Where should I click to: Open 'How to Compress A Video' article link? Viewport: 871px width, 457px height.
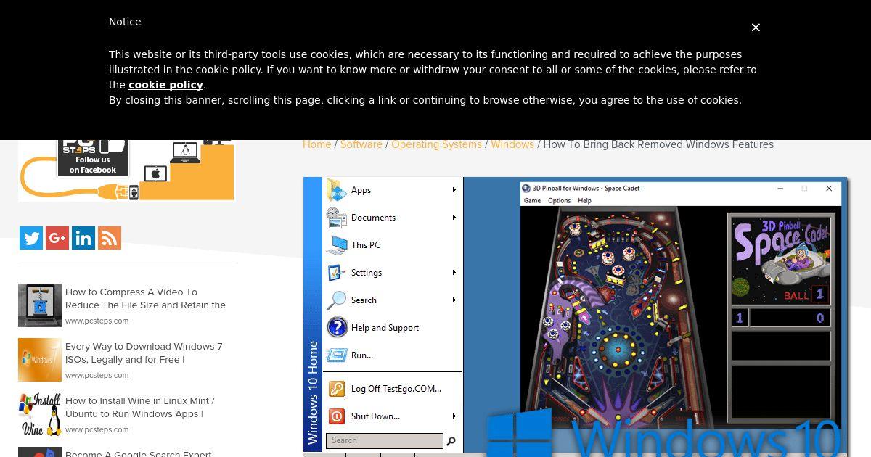(145, 299)
